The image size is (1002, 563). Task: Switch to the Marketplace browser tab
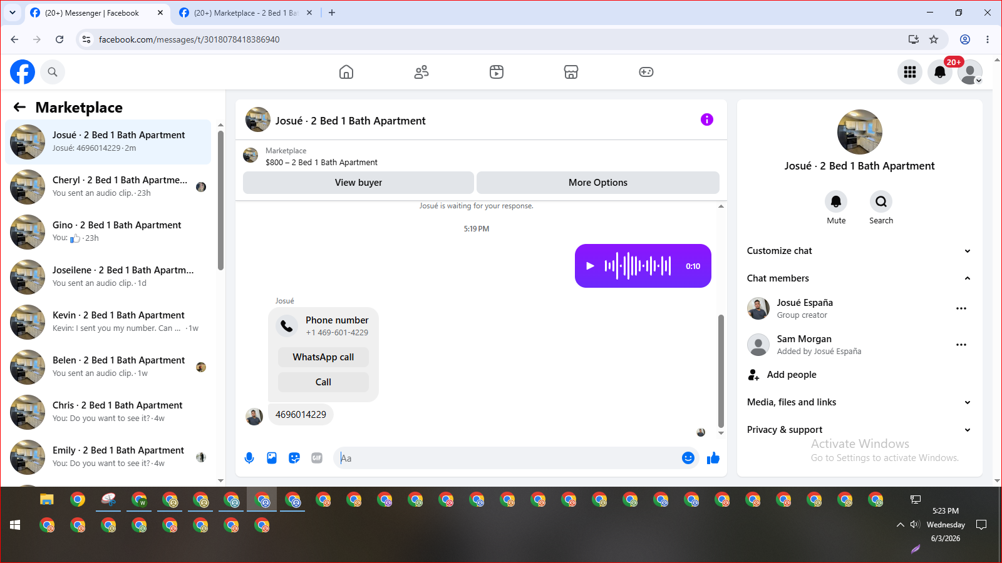[x=245, y=13]
